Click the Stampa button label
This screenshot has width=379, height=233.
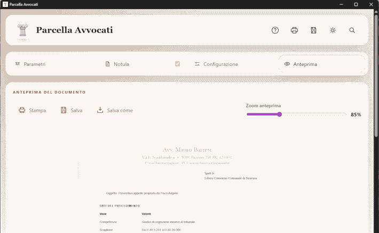tap(37, 110)
